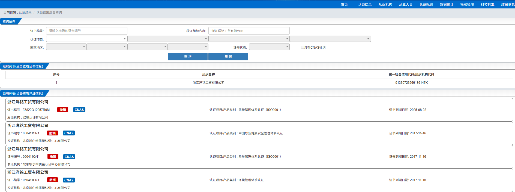Click the red 撤销 badge for certificate 050411SN1

point(52,133)
